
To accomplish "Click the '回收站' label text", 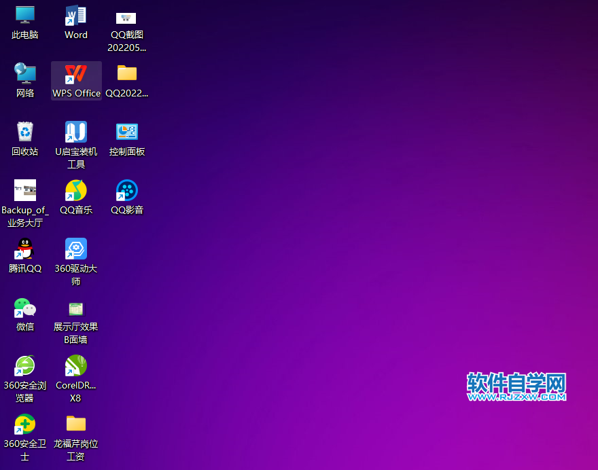I will point(25,151).
